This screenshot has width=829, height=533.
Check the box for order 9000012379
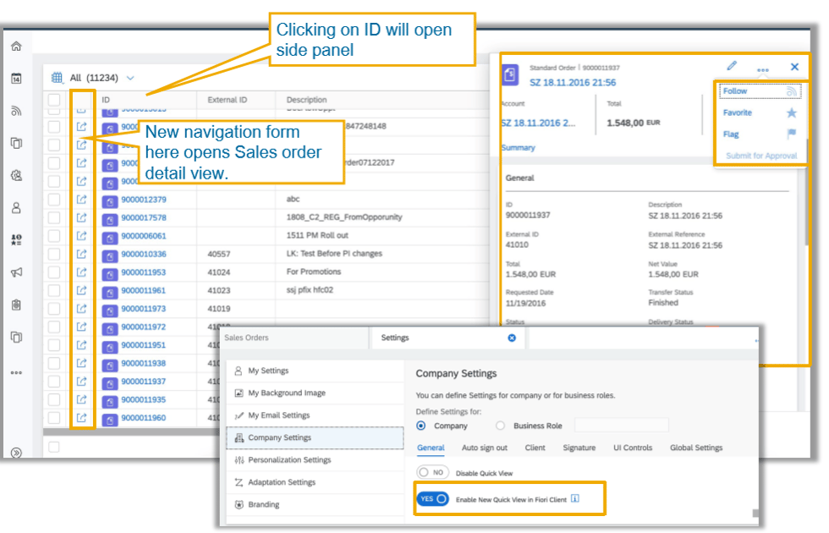click(54, 200)
